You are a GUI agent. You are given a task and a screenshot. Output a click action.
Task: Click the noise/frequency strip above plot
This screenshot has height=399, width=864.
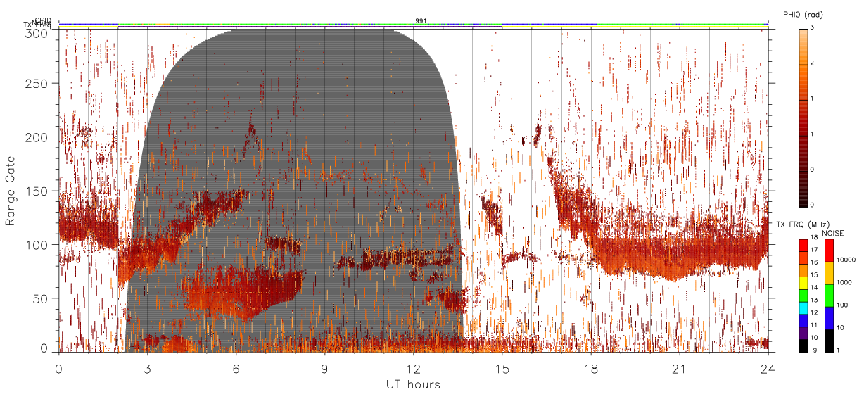(x=413, y=24)
